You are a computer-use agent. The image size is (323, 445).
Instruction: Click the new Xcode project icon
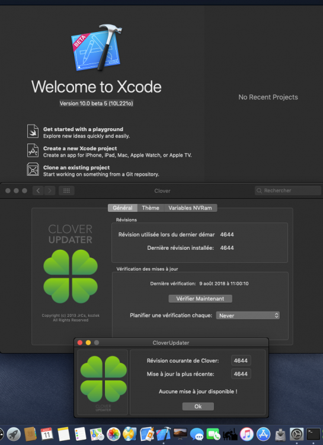33,151
